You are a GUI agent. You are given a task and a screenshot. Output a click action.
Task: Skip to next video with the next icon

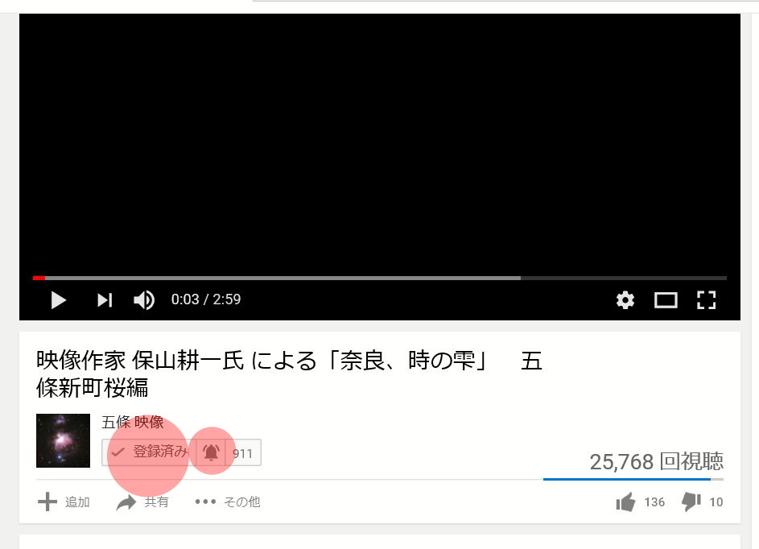click(x=105, y=300)
